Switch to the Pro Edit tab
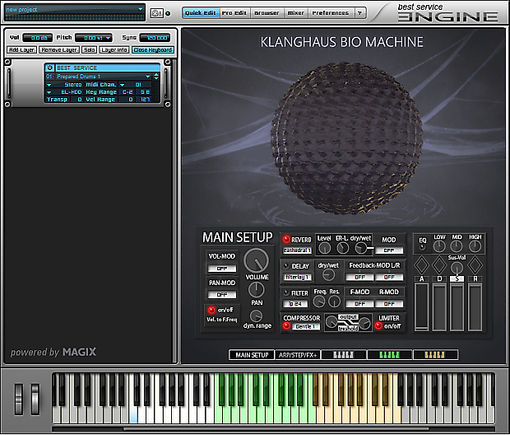 [x=234, y=13]
